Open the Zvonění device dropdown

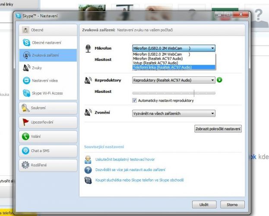pos(174,114)
